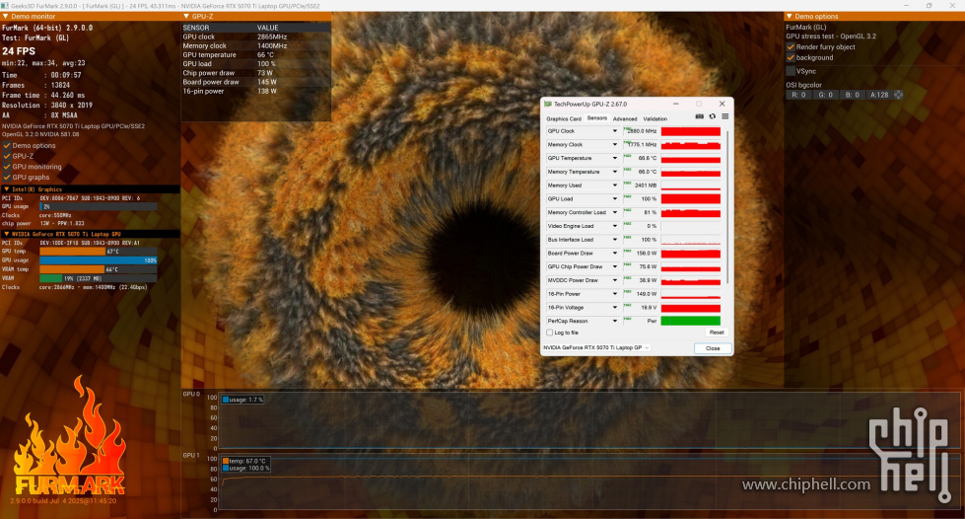The width and height of the screenshot is (965, 519).
Task: Collapse the Demo options panel
Action: [789, 17]
